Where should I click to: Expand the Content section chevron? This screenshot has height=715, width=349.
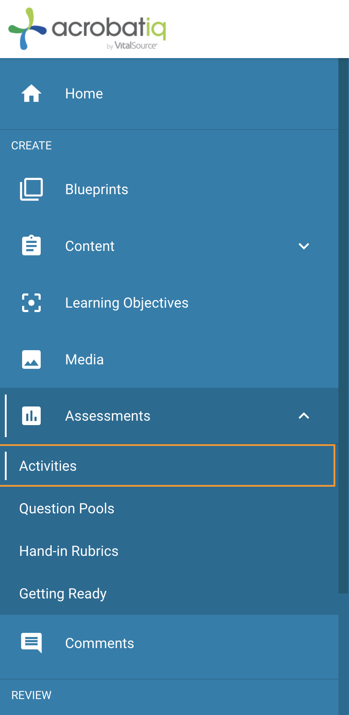[304, 246]
